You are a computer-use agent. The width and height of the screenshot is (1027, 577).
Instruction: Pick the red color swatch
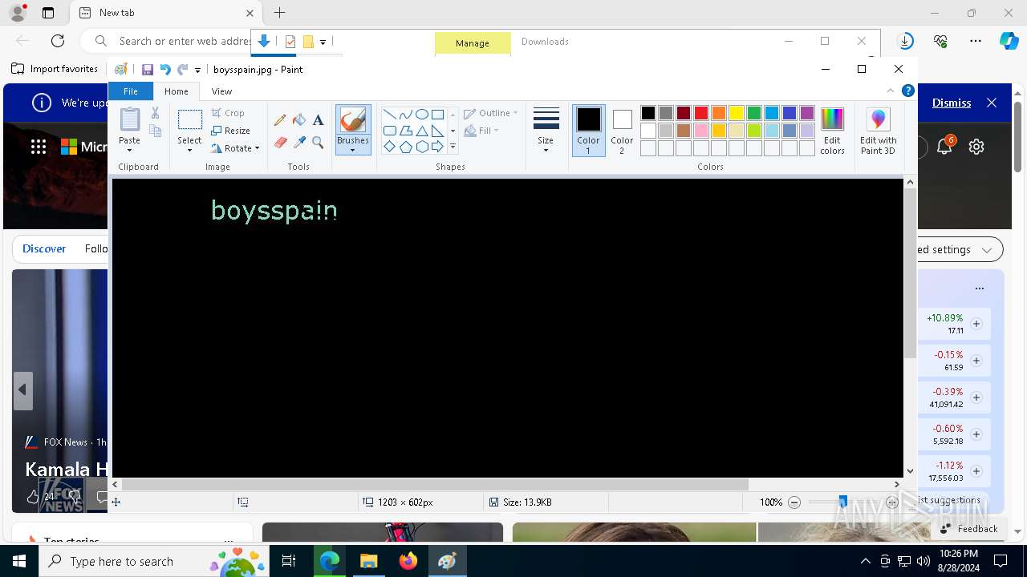(x=701, y=113)
